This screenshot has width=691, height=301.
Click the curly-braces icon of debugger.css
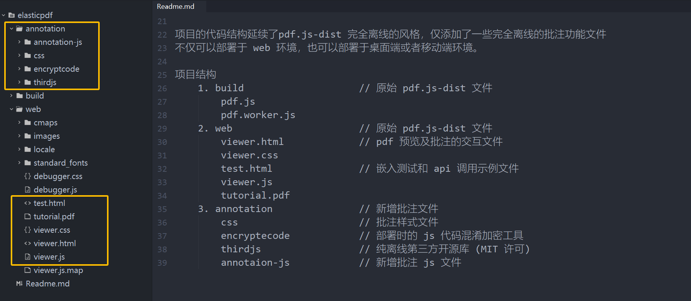click(27, 176)
